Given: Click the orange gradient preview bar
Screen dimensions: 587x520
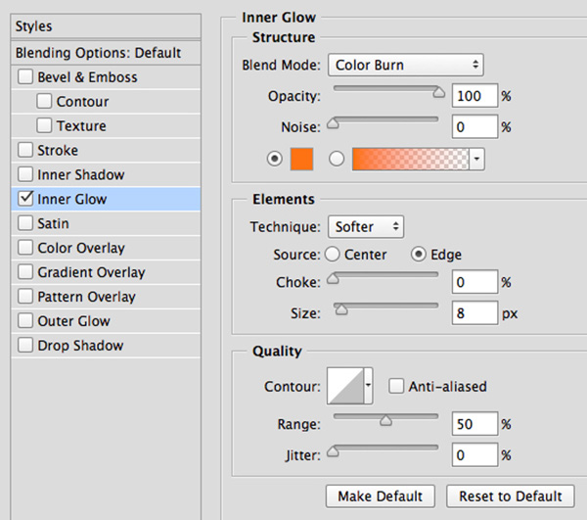Looking at the screenshot, I should point(410,159).
